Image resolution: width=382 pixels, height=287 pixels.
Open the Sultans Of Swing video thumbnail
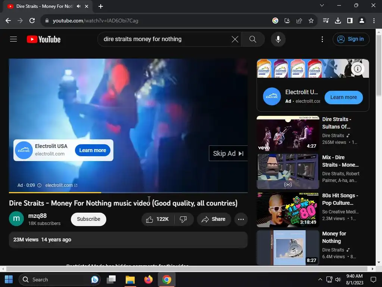pos(288,133)
